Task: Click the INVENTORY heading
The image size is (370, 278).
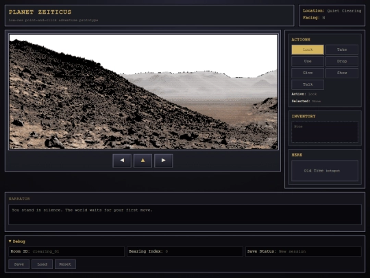Action: point(304,116)
